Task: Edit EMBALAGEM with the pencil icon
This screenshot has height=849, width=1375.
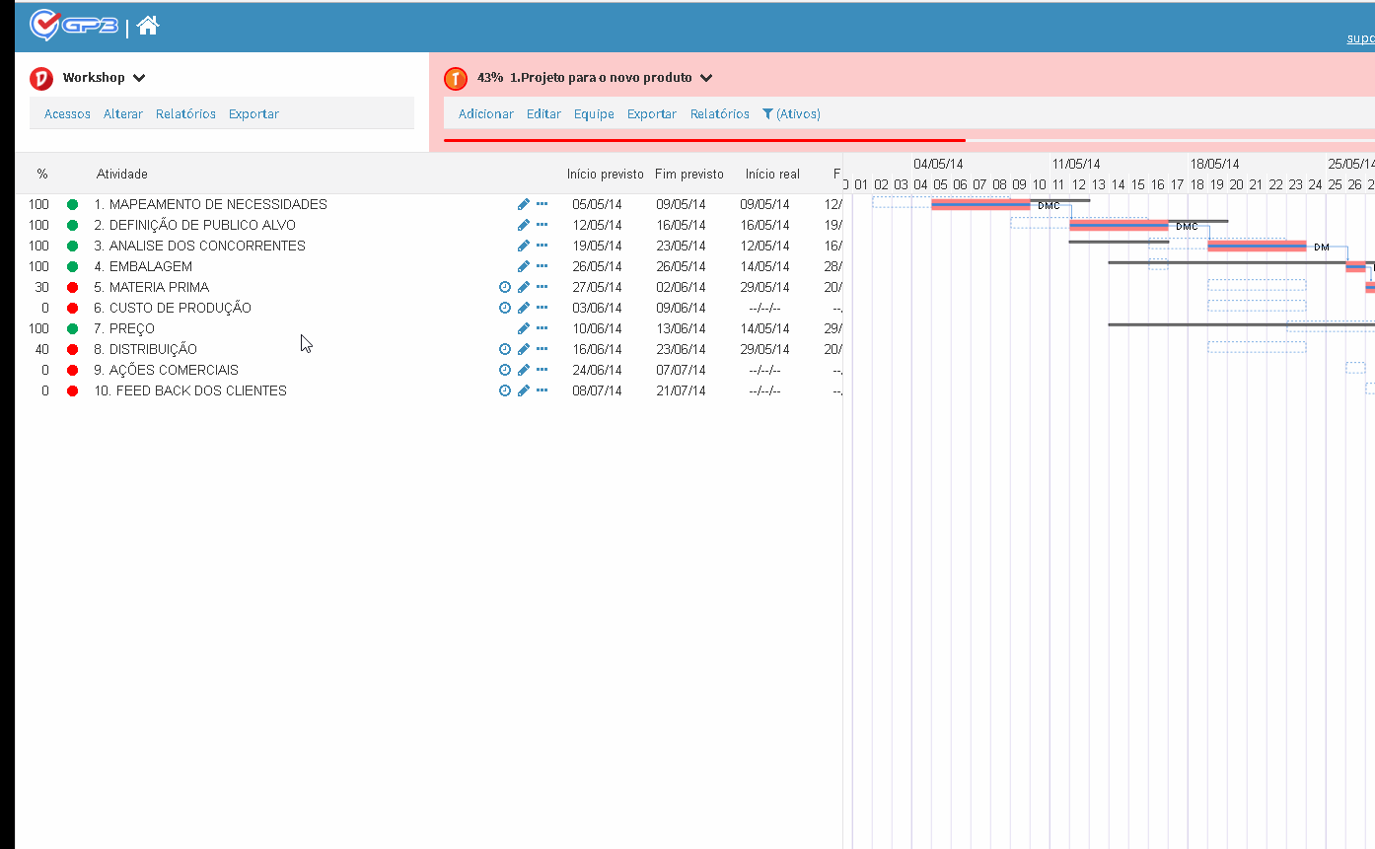Action: (x=524, y=266)
